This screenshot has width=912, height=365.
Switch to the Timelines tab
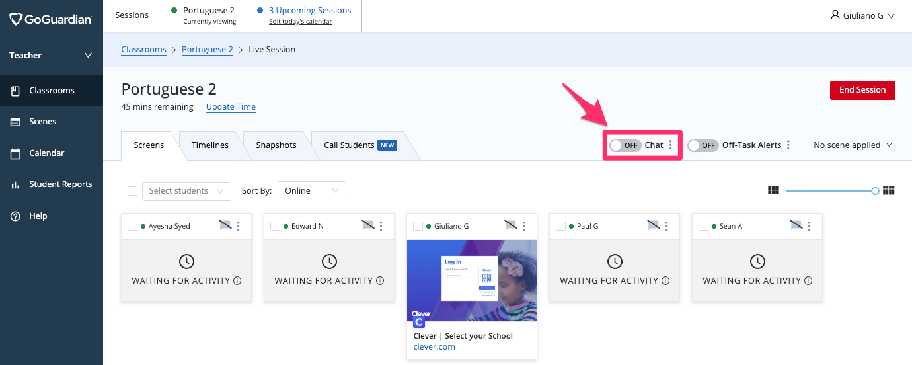pos(209,145)
